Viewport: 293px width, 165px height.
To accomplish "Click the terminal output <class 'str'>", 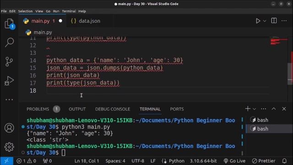I will [48, 140].
